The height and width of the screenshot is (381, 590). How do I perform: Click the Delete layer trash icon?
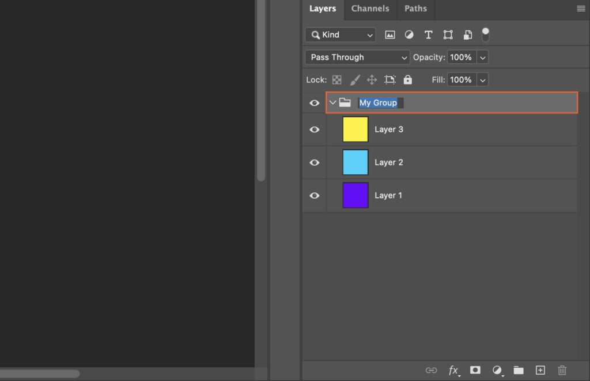pos(562,370)
